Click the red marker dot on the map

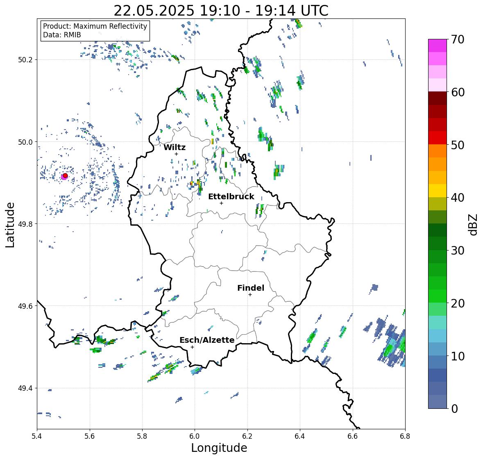tap(65, 175)
